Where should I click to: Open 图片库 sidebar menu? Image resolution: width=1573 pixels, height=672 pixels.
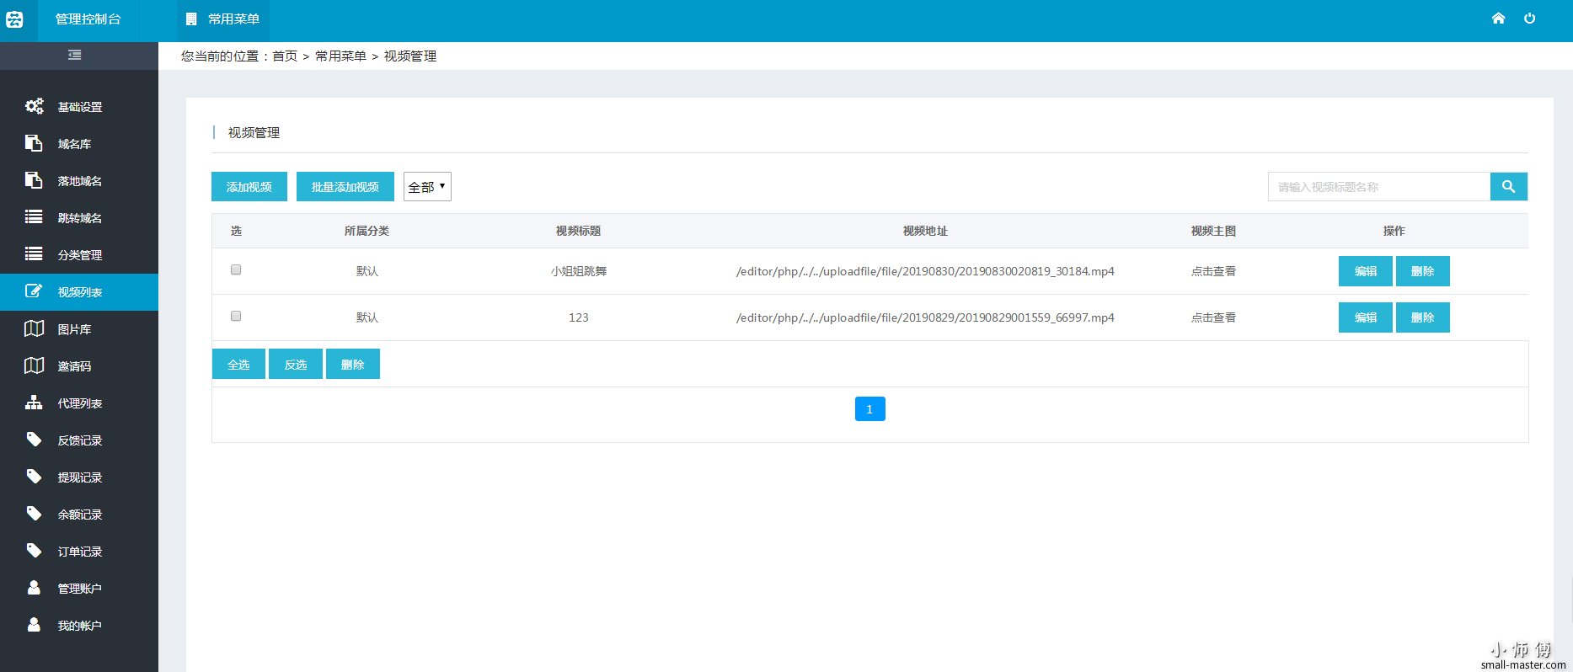[79, 329]
